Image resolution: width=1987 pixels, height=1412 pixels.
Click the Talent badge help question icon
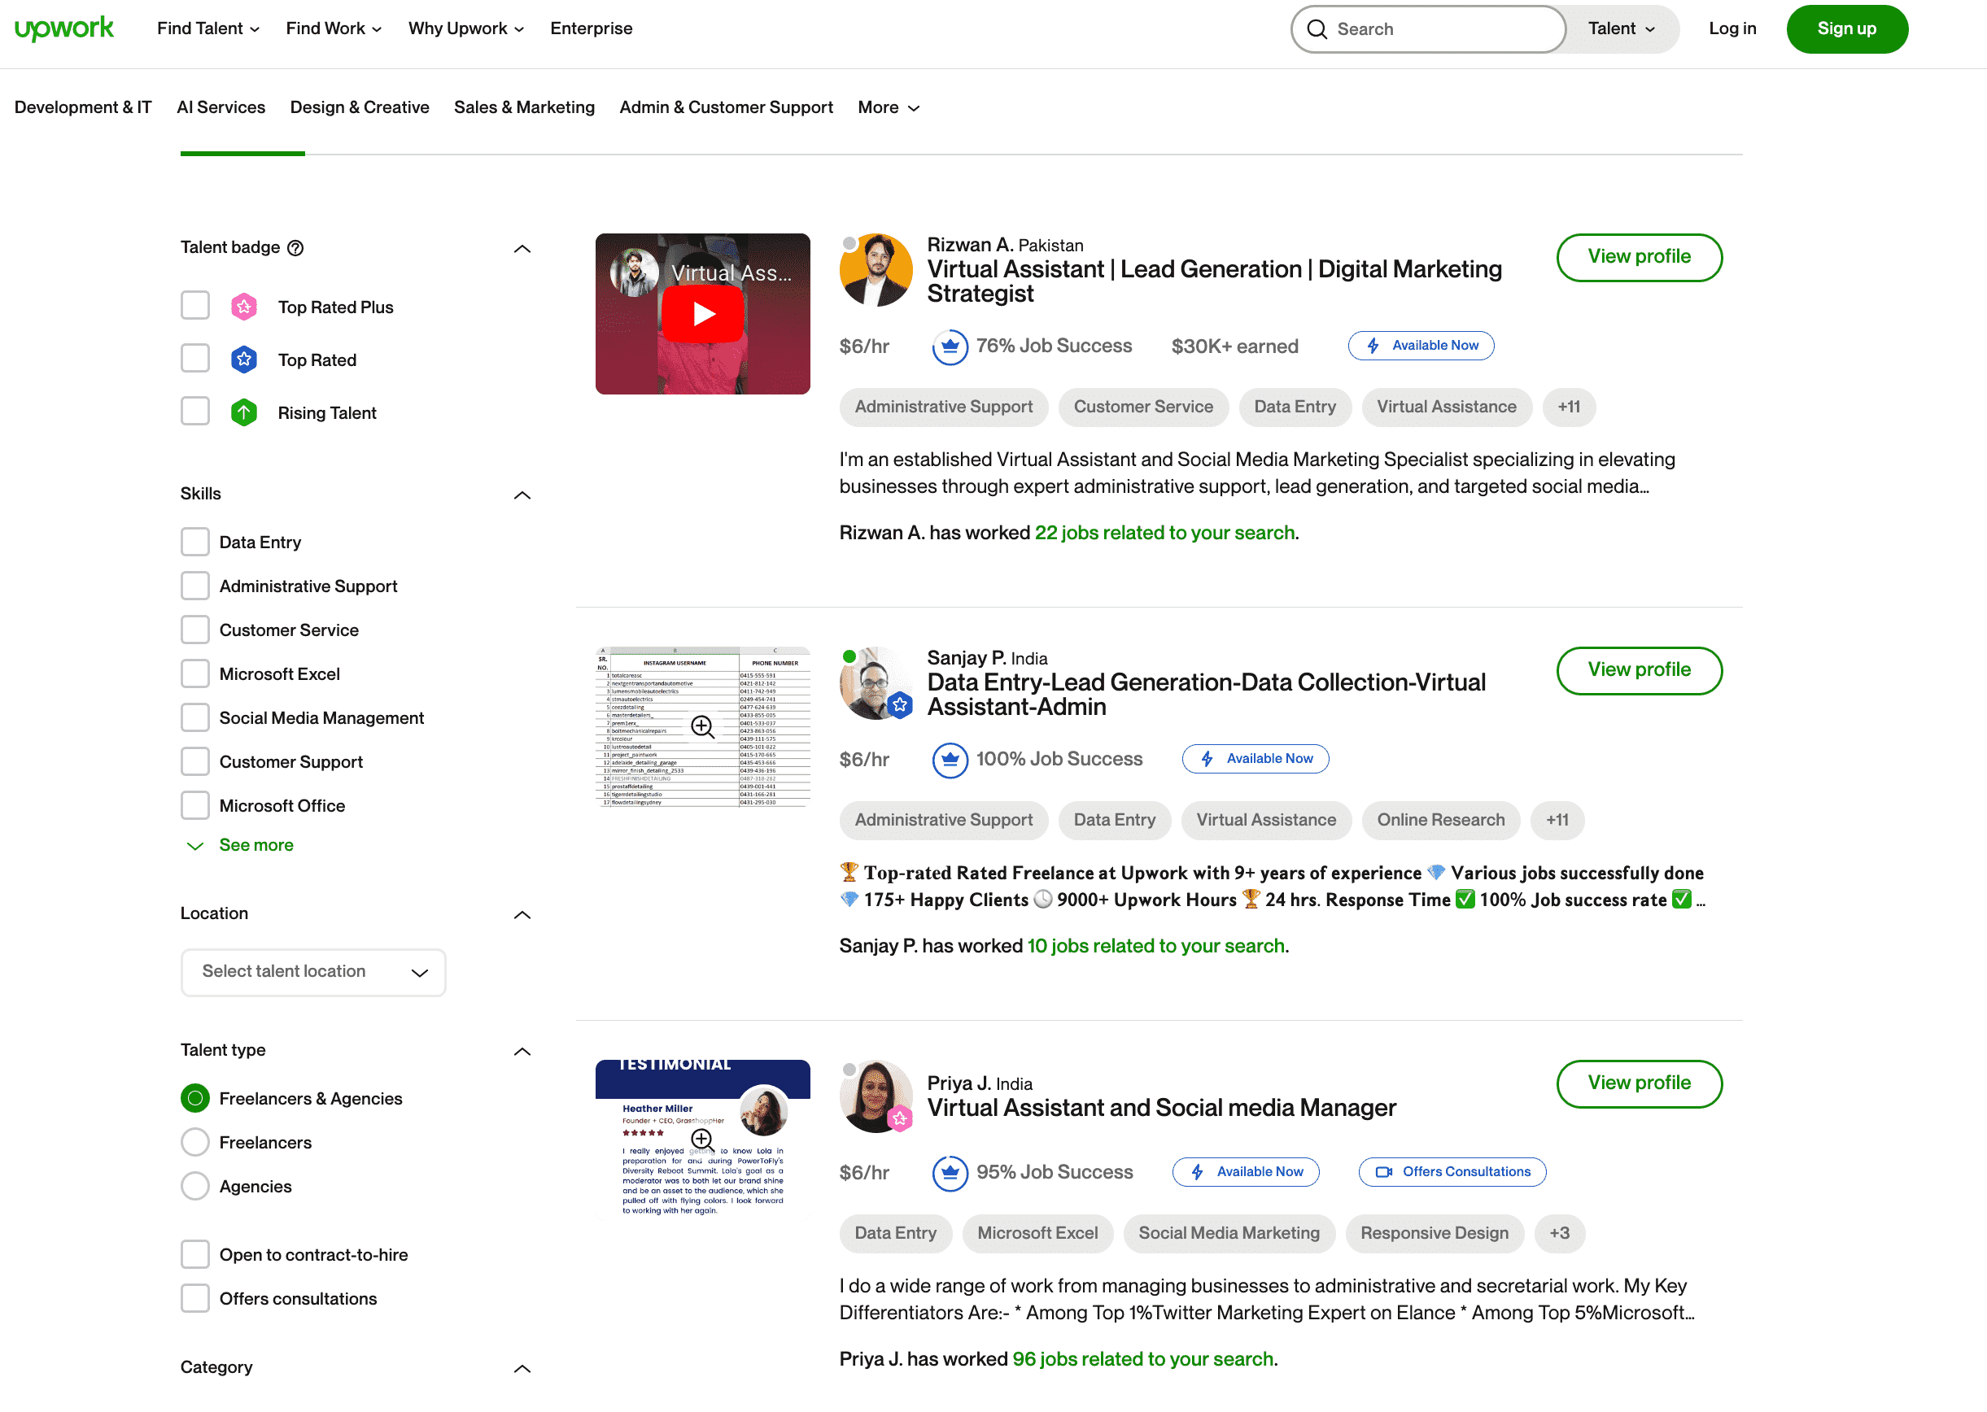[x=295, y=248]
